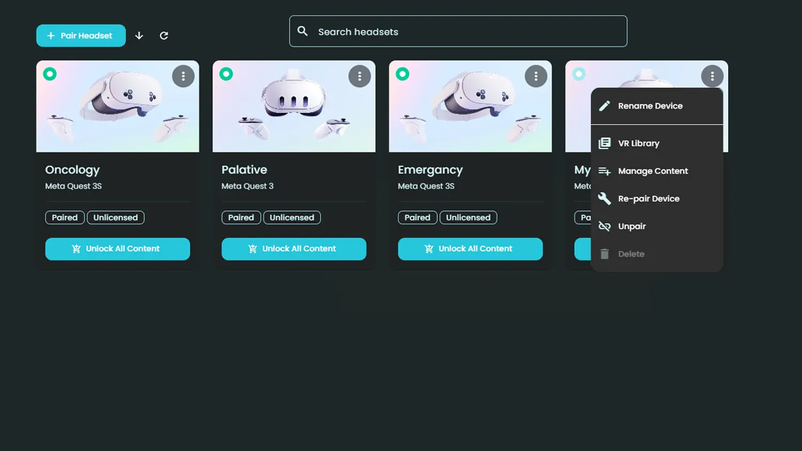Click the search magnifier icon
802x451 pixels.
(x=303, y=32)
